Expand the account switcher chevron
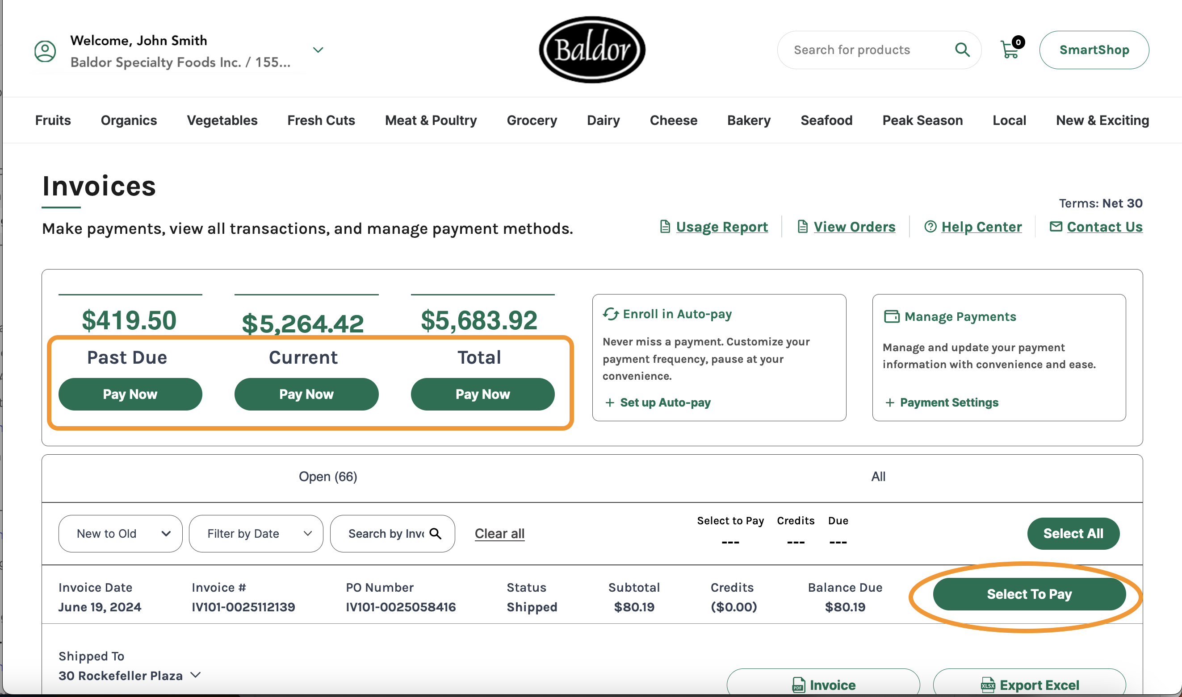1182x697 pixels. 319,50
